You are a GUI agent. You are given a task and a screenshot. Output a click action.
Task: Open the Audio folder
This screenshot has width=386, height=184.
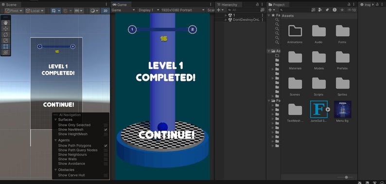coord(318,34)
